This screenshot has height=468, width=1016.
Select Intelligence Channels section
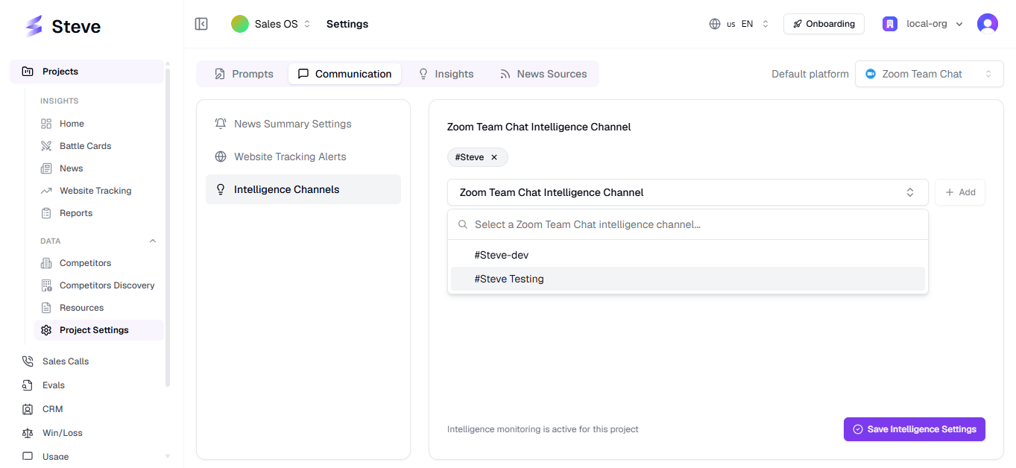pos(303,189)
